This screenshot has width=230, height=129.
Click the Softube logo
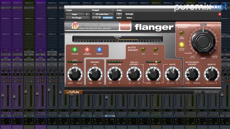tap(73, 92)
